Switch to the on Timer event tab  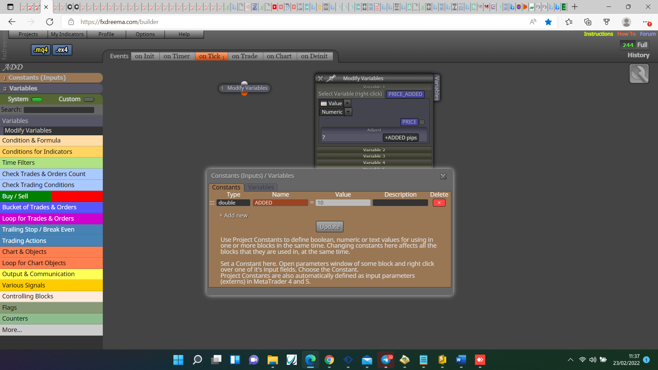click(x=177, y=56)
